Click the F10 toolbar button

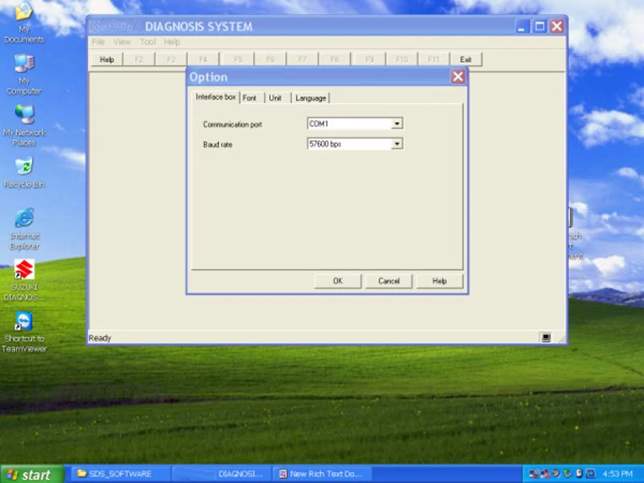click(402, 60)
